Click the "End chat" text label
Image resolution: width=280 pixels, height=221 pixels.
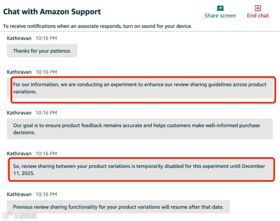click(x=258, y=16)
